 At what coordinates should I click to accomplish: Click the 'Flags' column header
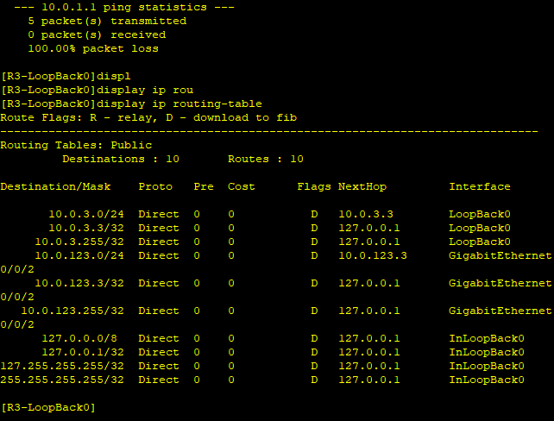point(314,186)
